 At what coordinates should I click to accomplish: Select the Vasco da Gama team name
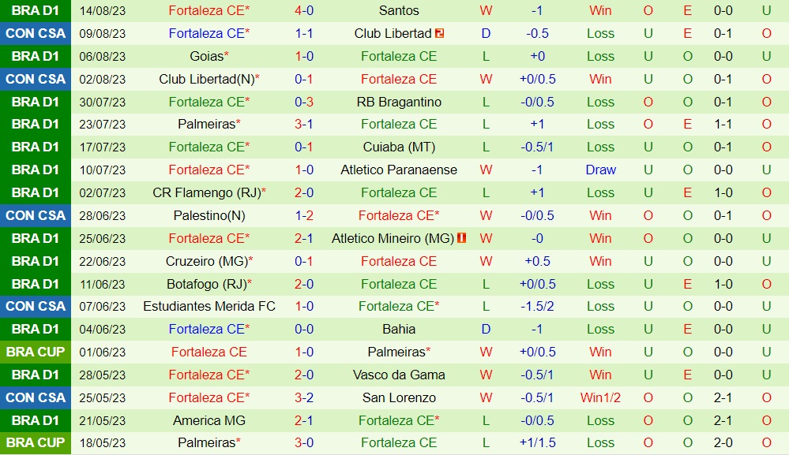pyautogui.click(x=399, y=375)
